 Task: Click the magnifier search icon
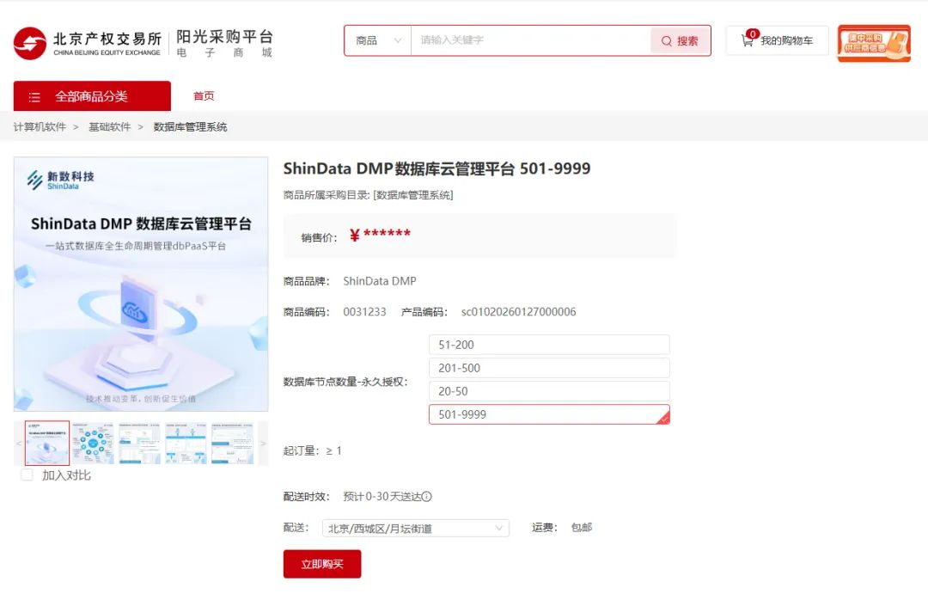click(667, 41)
